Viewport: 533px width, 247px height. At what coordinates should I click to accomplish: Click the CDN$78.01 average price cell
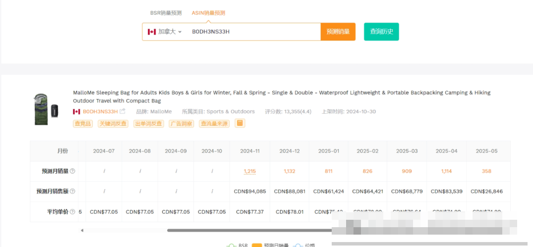290,212
